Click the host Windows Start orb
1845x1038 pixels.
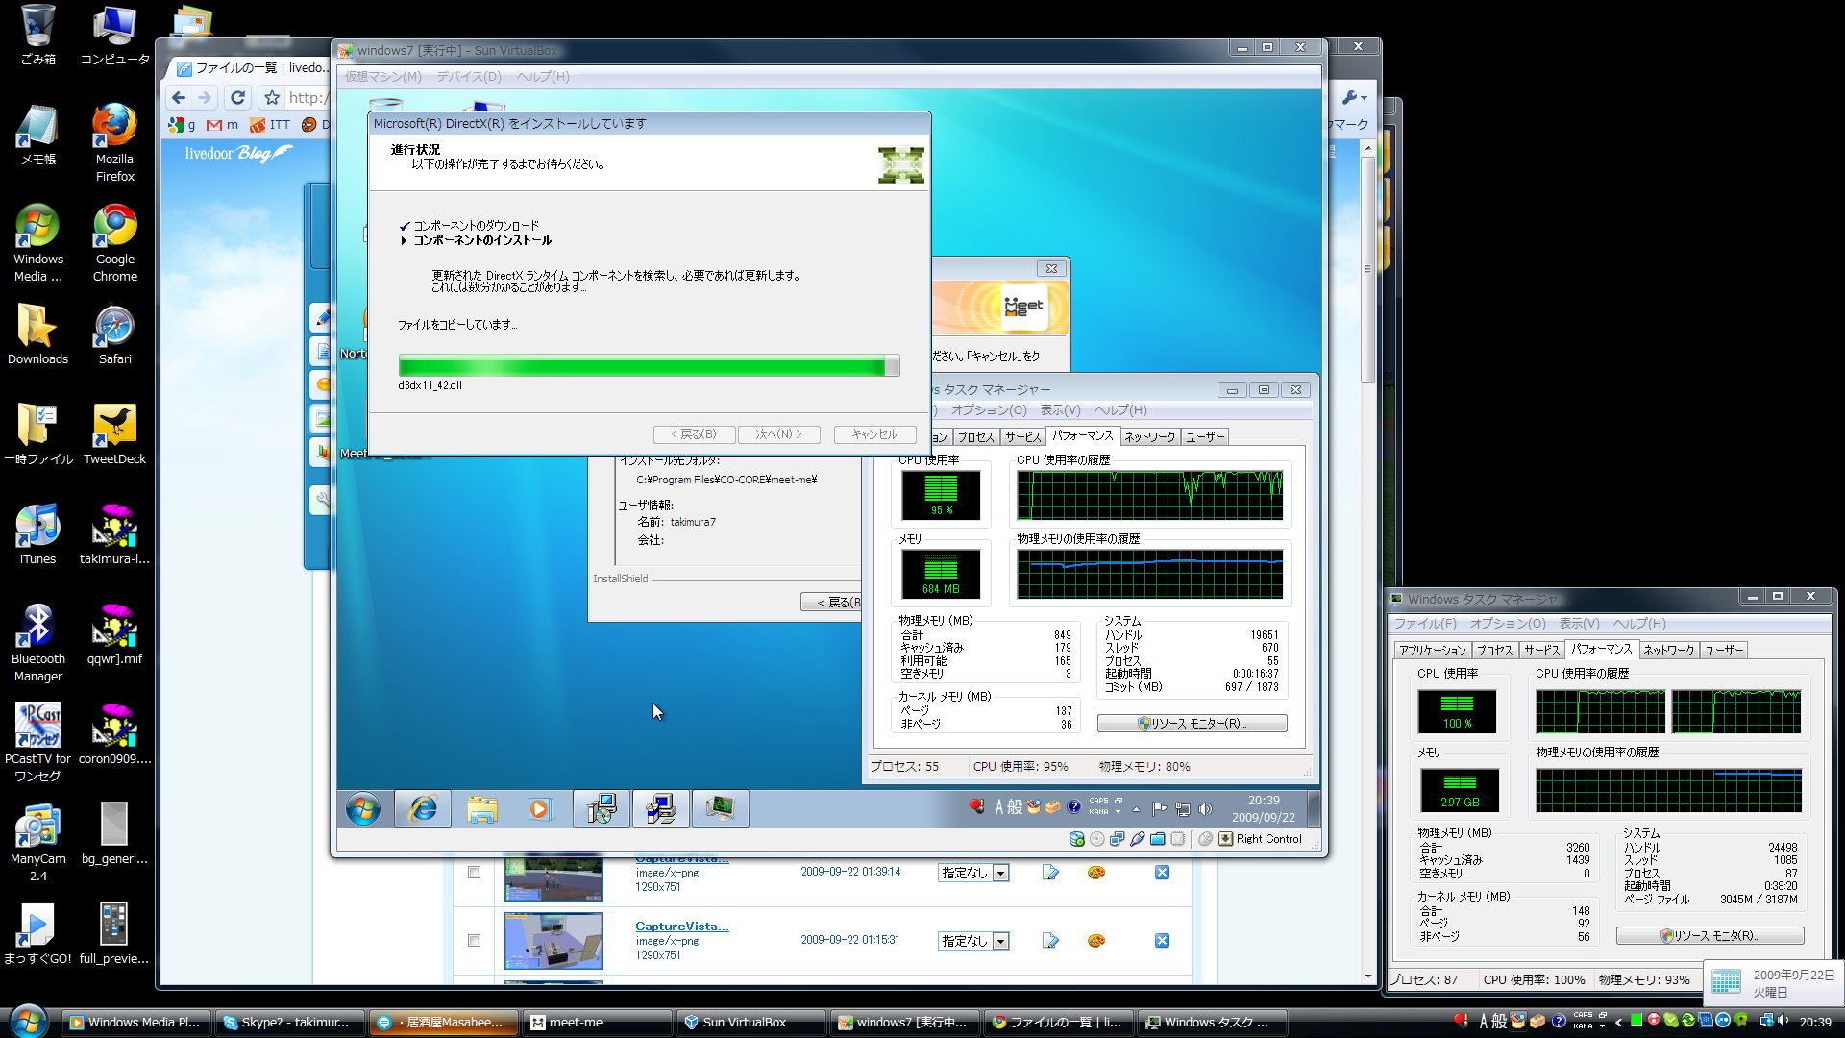coord(28,1022)
